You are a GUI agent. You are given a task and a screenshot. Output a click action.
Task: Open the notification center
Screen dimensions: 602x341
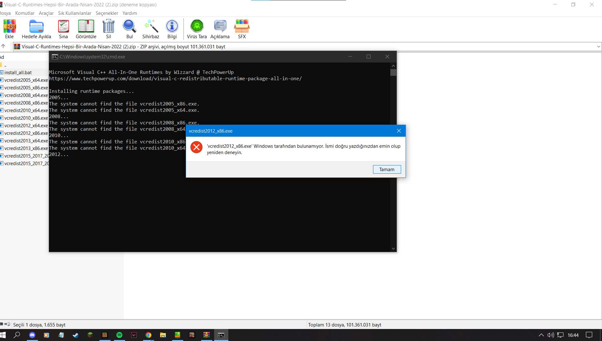[589, 335]
